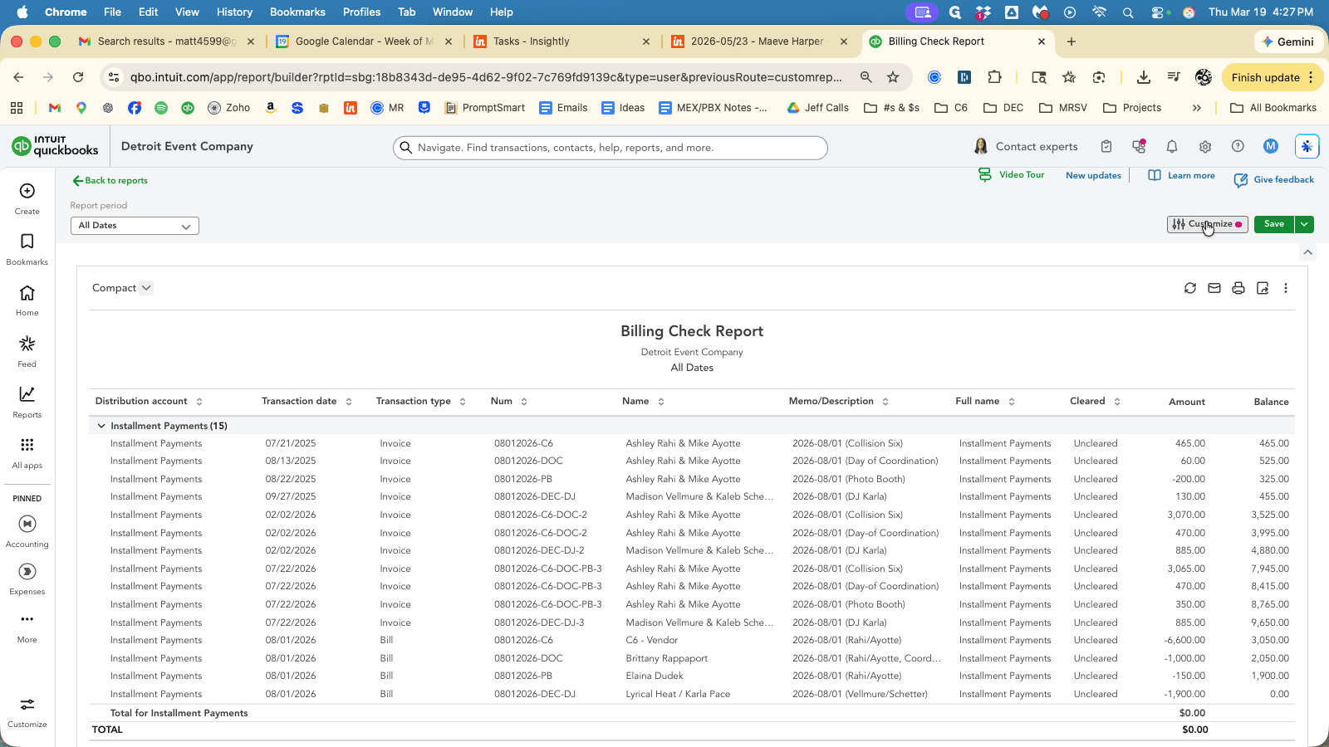Switch to the Tasks - Insightly tab

click(x=562, y=41)
